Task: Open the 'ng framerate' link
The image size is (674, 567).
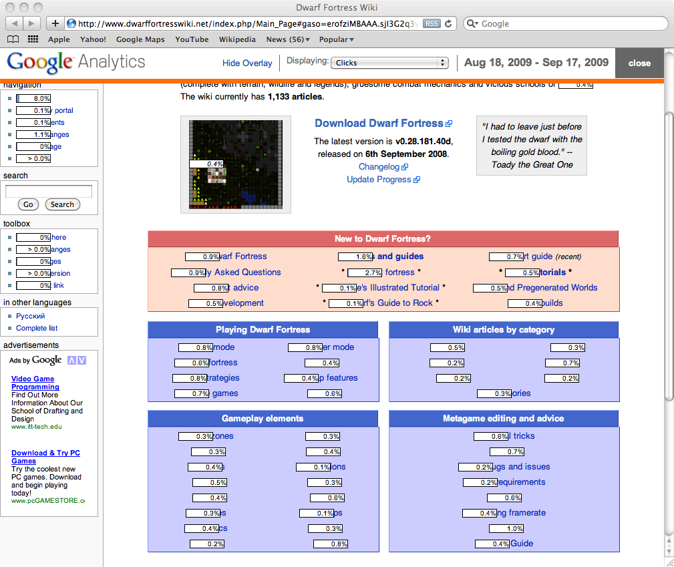Action: click(522, 513)
